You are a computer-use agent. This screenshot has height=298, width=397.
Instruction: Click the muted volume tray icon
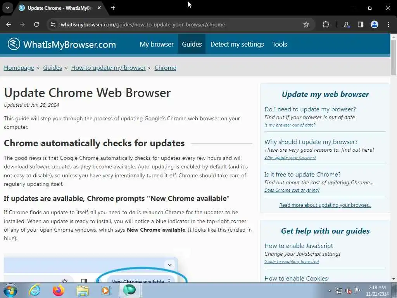(x=349, y=291)
